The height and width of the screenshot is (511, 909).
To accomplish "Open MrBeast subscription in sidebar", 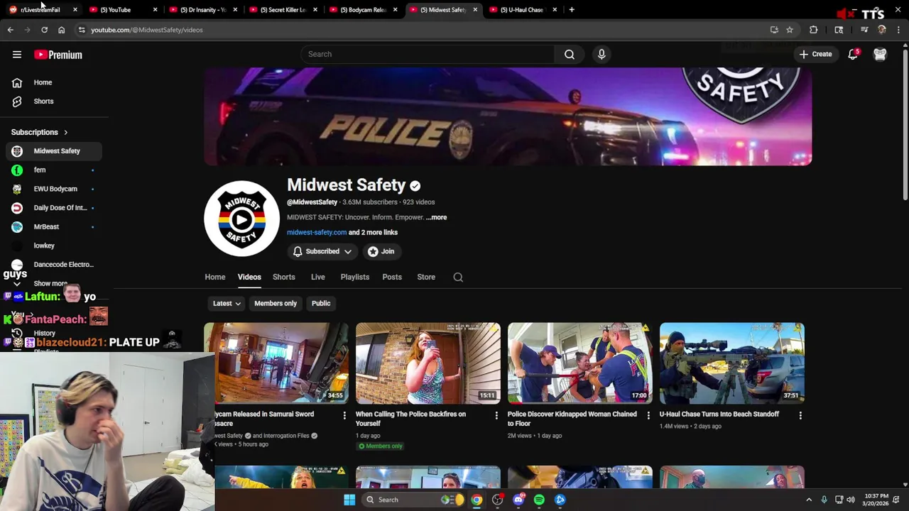I will [54, 227].
